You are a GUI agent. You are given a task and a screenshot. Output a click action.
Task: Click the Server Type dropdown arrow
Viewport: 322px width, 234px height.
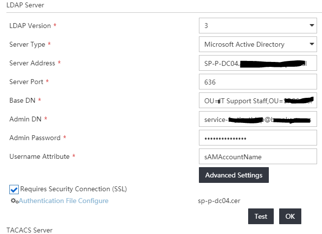pyautogui.click(x=312, y=44)
